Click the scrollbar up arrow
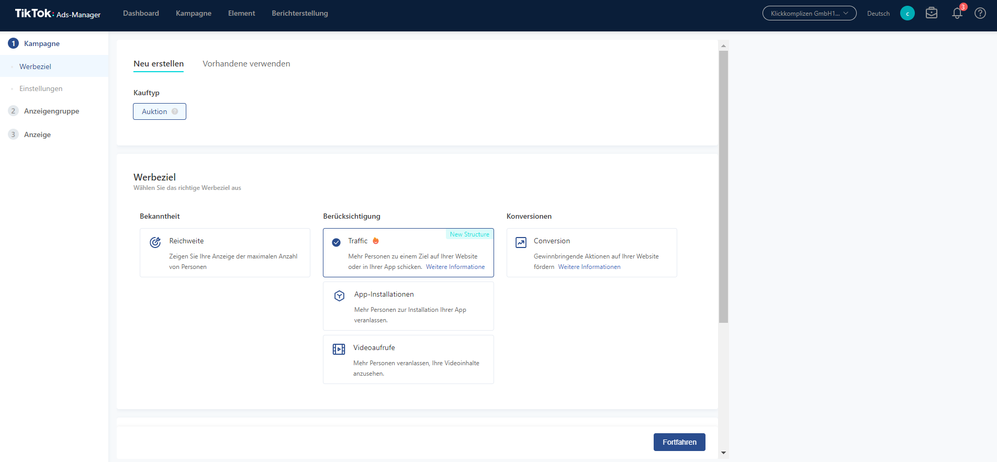 (723, 46)
